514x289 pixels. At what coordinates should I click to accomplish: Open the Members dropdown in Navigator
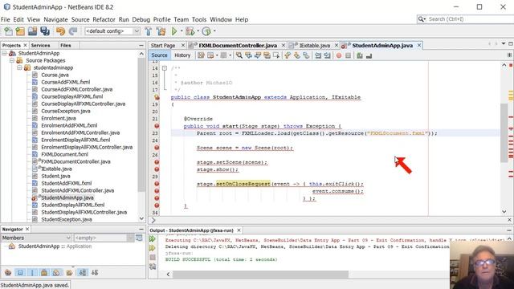tap(36, 238)
